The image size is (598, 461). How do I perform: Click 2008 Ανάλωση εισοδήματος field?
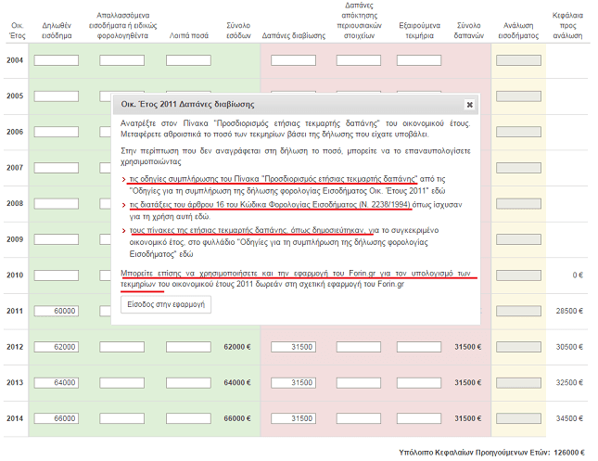click(x=518, y=204)
